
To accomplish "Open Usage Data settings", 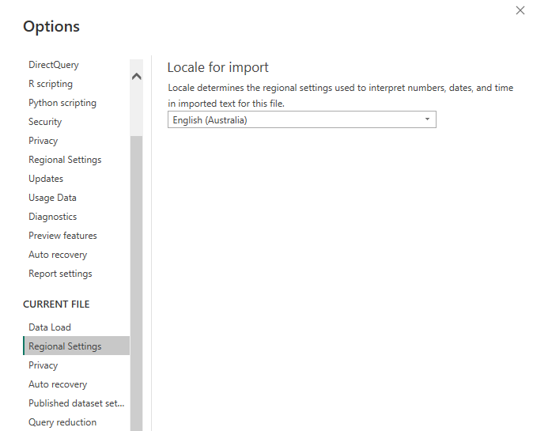I will point(52,198).
